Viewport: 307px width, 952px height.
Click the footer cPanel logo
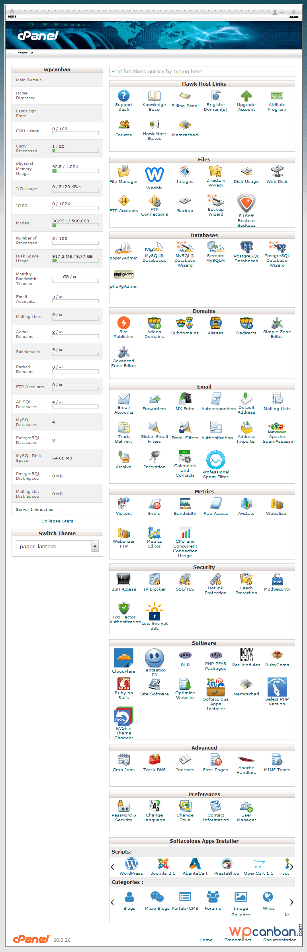click(x=31, y=939)
